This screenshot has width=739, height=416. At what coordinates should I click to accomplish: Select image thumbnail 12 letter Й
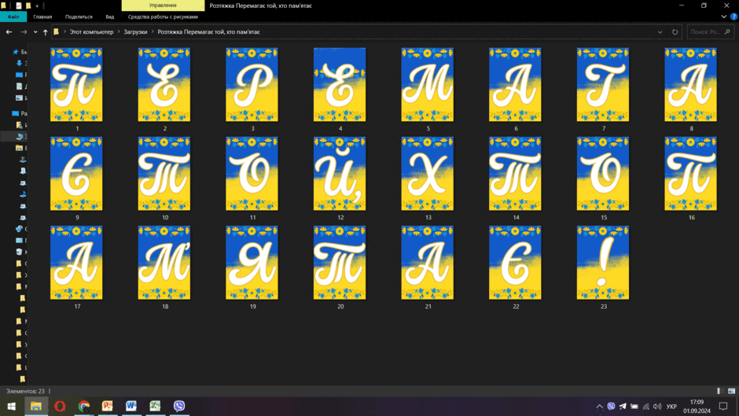pyautogui.click(x=340, y=174)
